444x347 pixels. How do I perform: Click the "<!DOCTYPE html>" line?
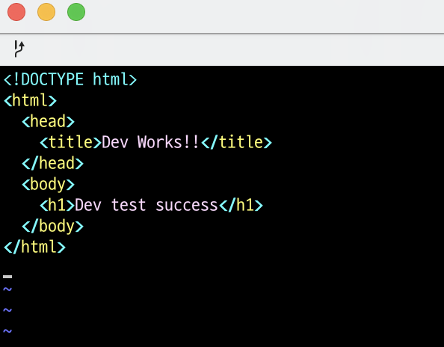point(70,79)
